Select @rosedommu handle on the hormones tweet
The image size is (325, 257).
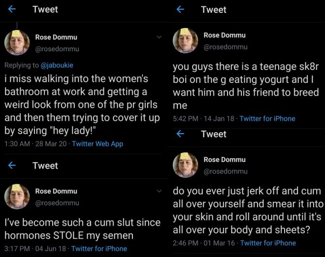click(x=57, y=203)
